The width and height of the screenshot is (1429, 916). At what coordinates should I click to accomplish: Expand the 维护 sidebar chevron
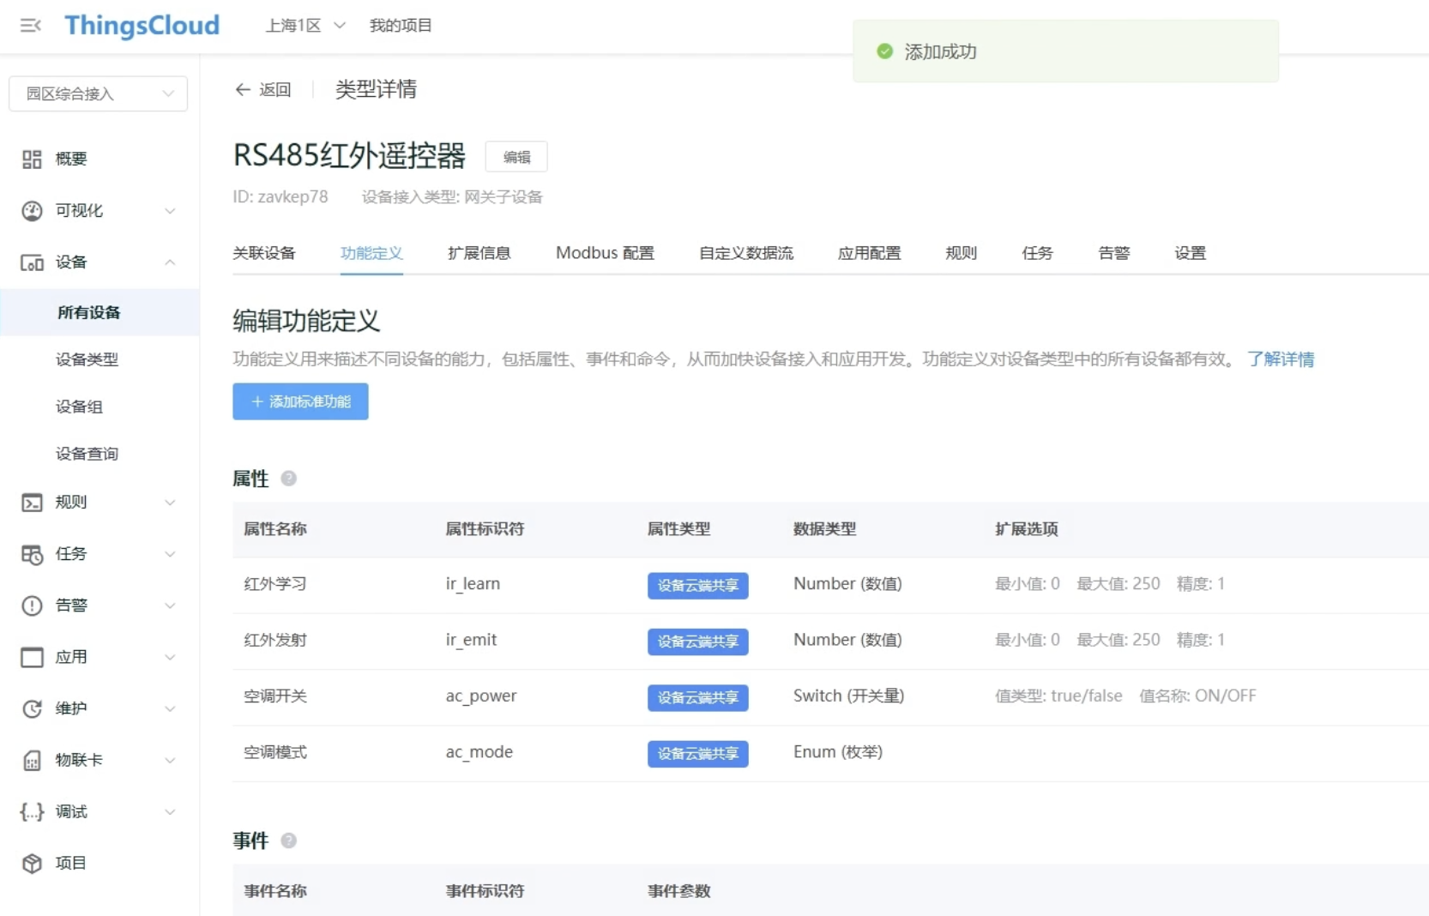(170, 708)
